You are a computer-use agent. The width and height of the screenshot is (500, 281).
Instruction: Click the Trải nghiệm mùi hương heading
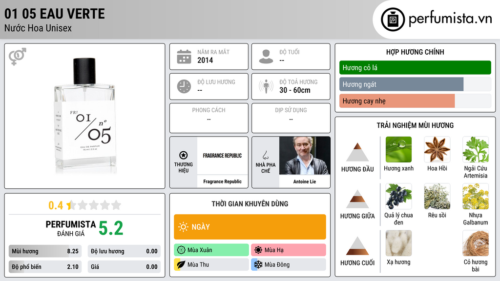[x=415, y=125]
